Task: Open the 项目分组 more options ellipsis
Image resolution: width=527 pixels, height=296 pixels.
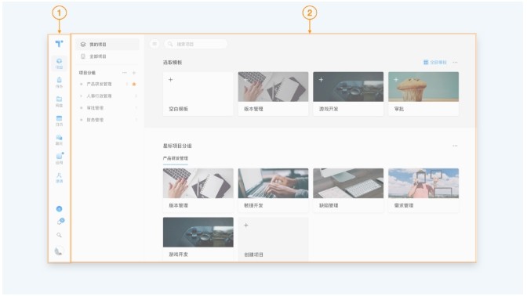Action: (x=125, y=73)
